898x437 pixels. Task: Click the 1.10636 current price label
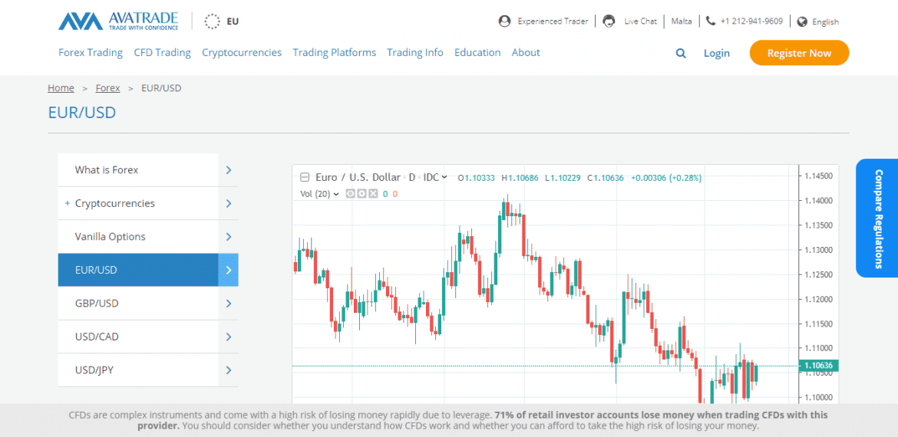click(x=819, y=366)
